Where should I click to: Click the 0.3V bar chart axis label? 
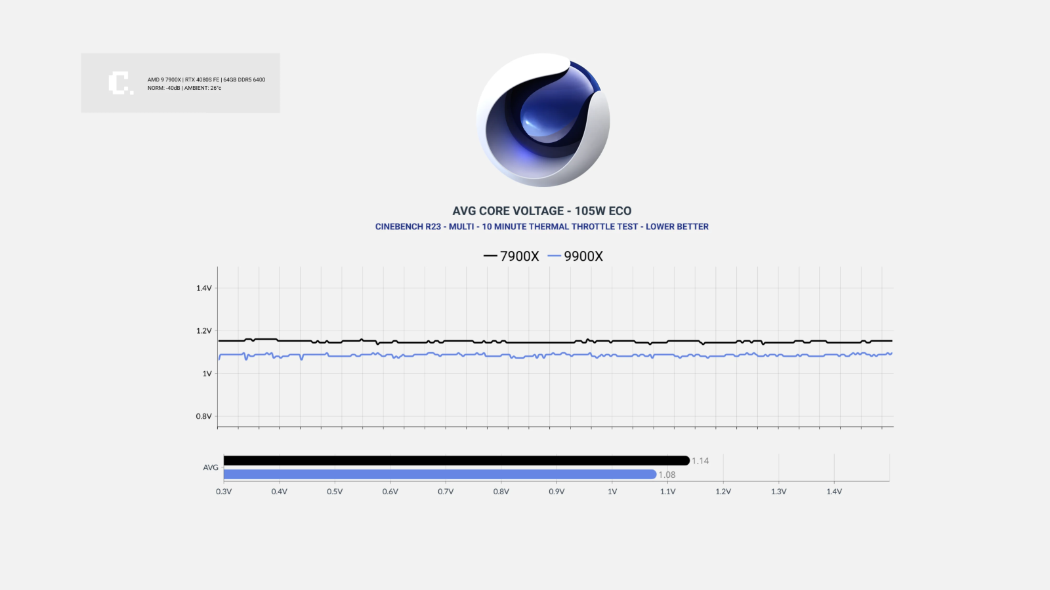pyautogui.click(x=224, y=492)
